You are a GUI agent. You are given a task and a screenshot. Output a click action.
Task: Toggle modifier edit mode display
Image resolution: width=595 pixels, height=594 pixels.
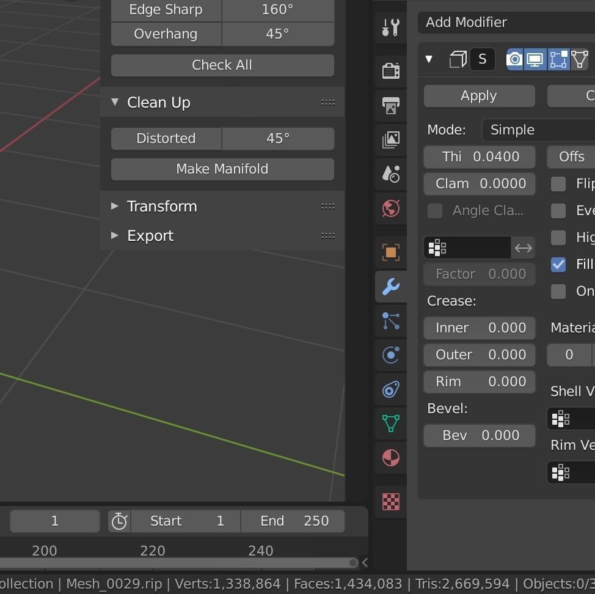[558, 59]
